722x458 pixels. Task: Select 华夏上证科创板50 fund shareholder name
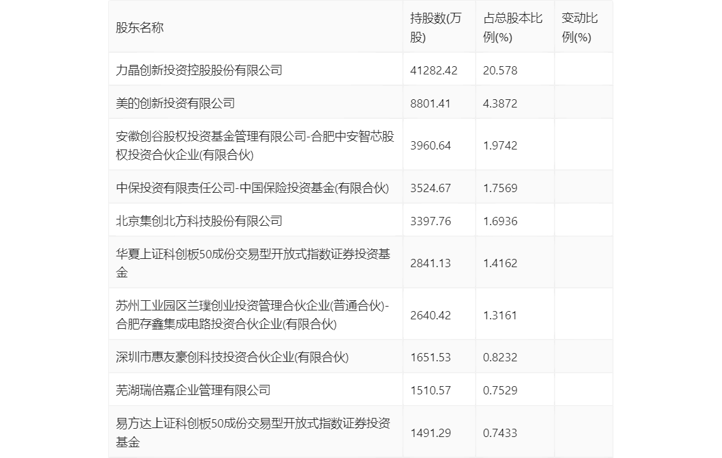point(253,263)
